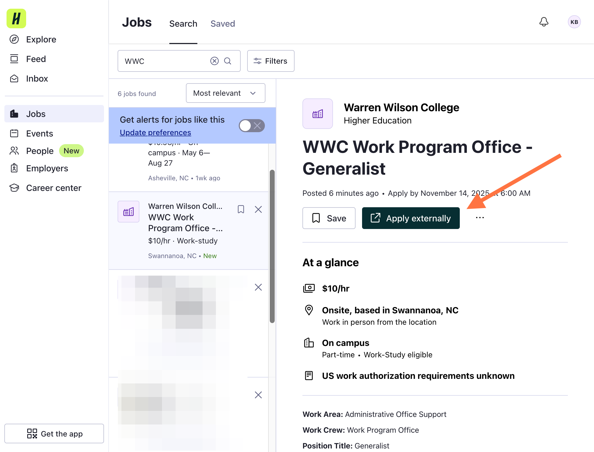Open the Warren Wilson College employer name
Image resolution: width=594 pixels, height=452 pixels.
pyautogui.click(x=402, y=107)
